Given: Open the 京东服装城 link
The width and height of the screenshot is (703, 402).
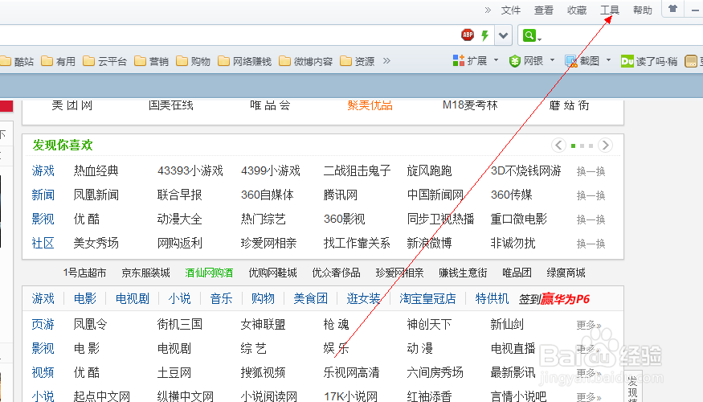Looking at the screenshot, I should tap(145, 273).
